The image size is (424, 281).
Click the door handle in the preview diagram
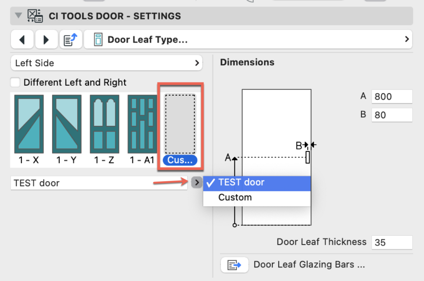pos(308,157)
